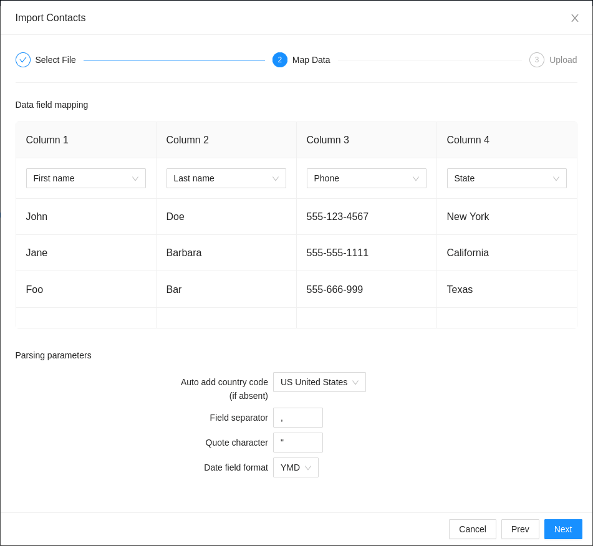Focus the Quote character input field
This screenshot has height=546, width=593.
tap(297, 443)
